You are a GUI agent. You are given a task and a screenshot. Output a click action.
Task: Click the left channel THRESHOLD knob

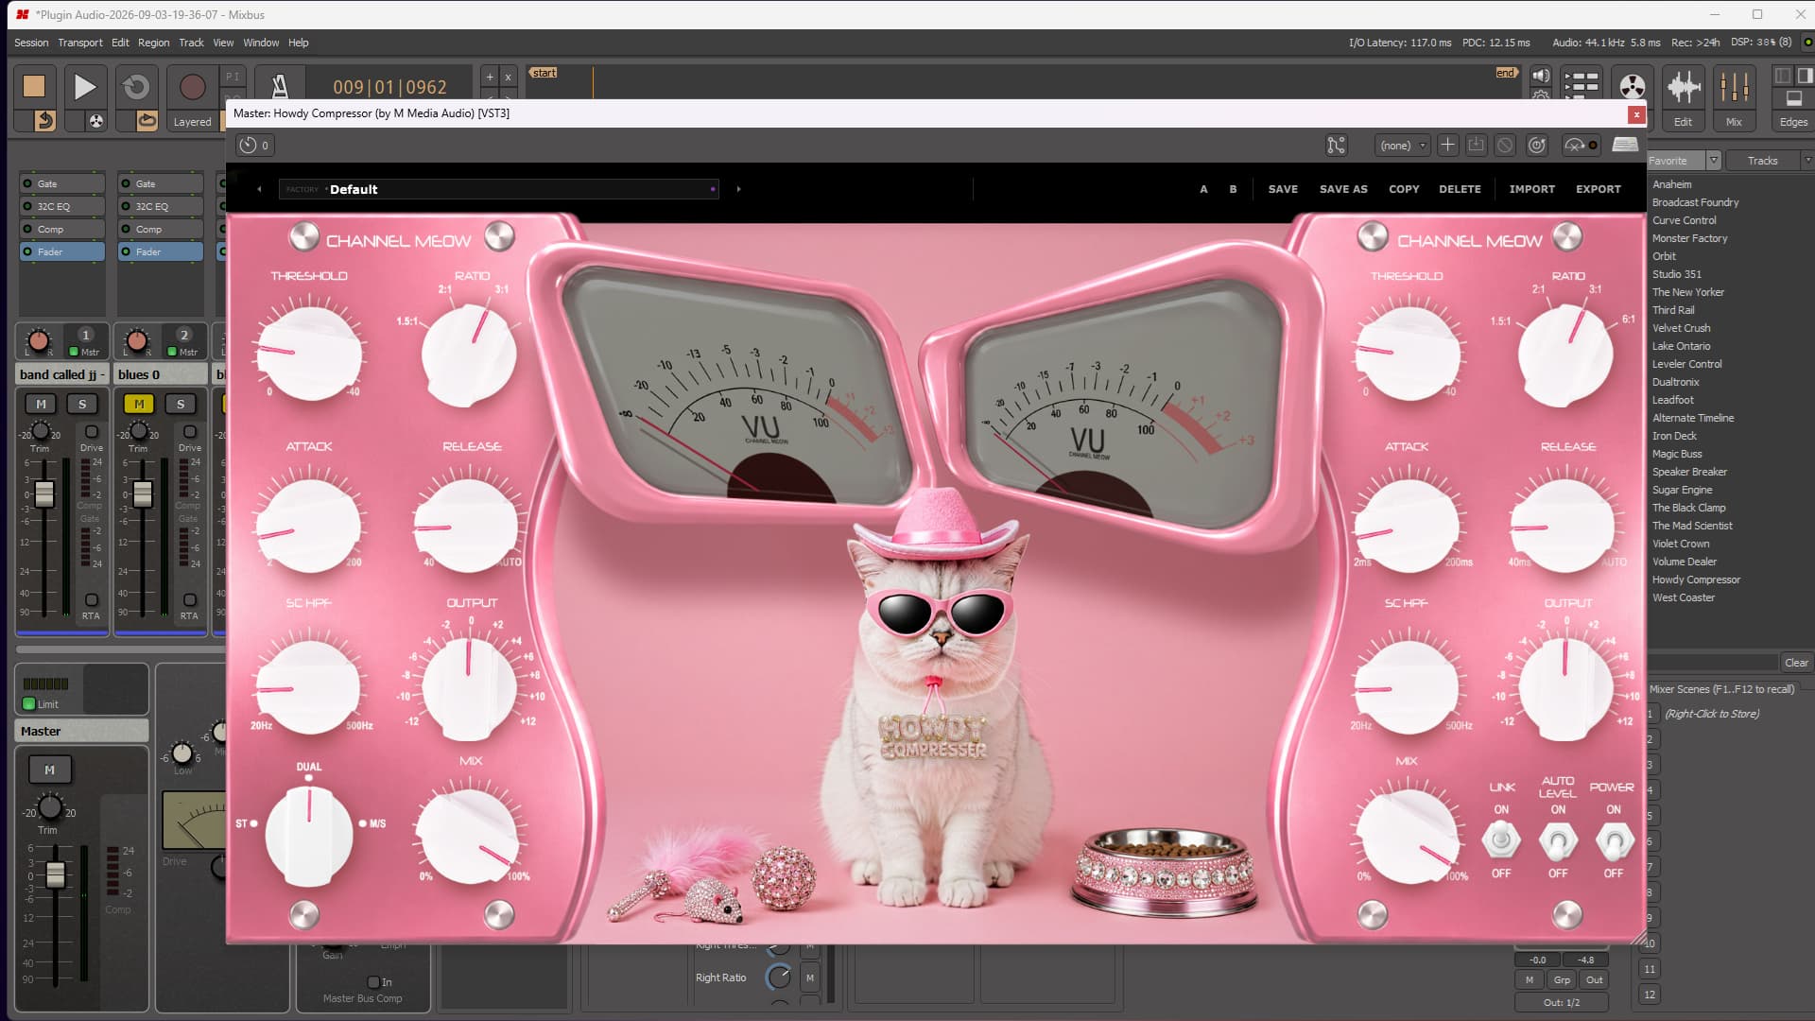309,352
